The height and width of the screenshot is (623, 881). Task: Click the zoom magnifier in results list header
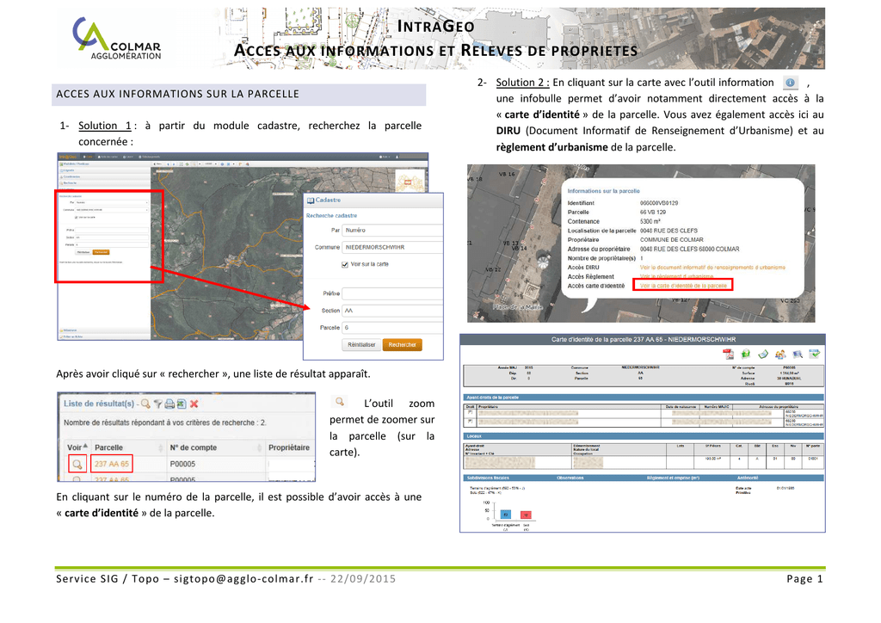(x=145, y=404)
